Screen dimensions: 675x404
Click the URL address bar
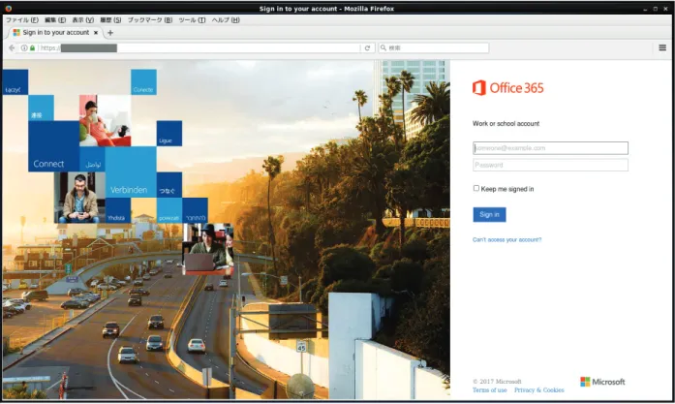[x=198, y=47]
